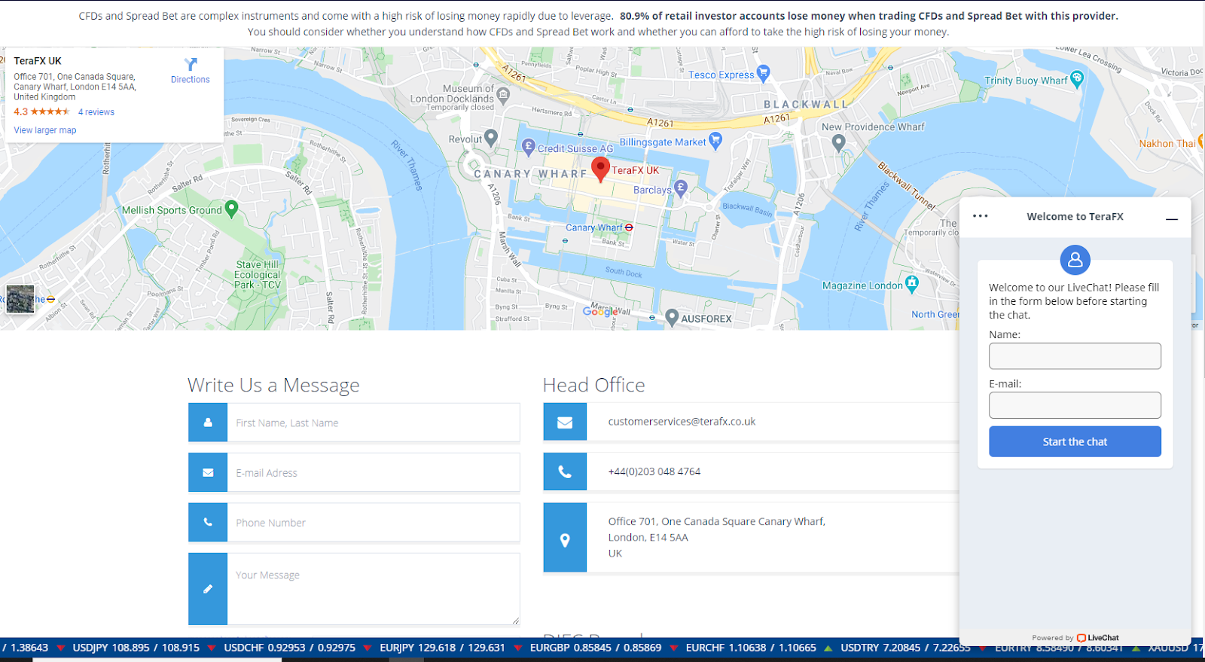The image size is (1205, 662).
Task: Click Magazine London map marker
Action: point(912,284)
